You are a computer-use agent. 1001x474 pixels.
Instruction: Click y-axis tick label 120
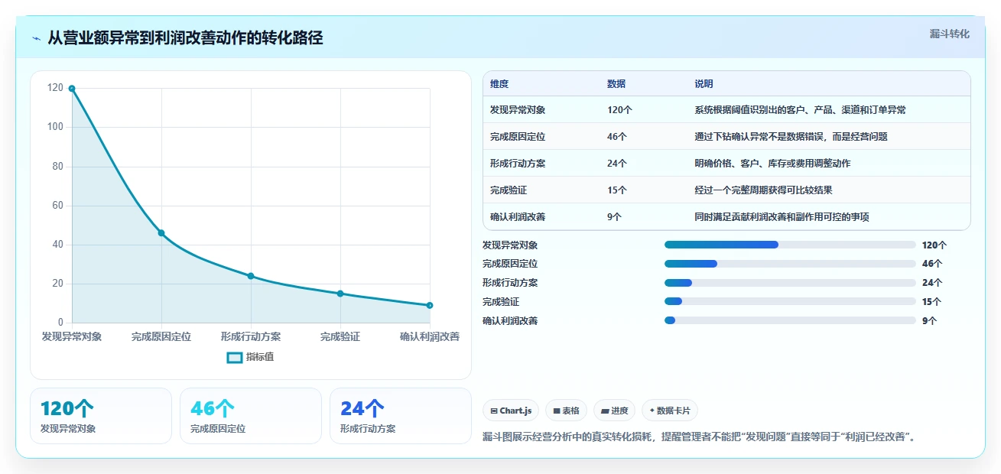pyautogui.click(x=55, y=88)
